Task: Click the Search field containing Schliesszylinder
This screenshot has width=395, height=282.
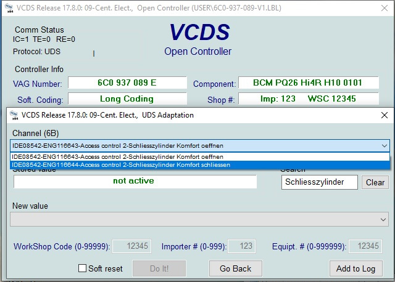Action: [x=320, y=182]
